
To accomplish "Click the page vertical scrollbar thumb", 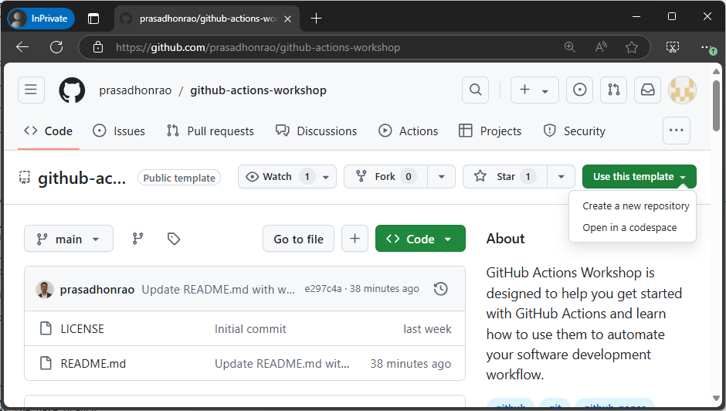I will [x=716, y=106].
